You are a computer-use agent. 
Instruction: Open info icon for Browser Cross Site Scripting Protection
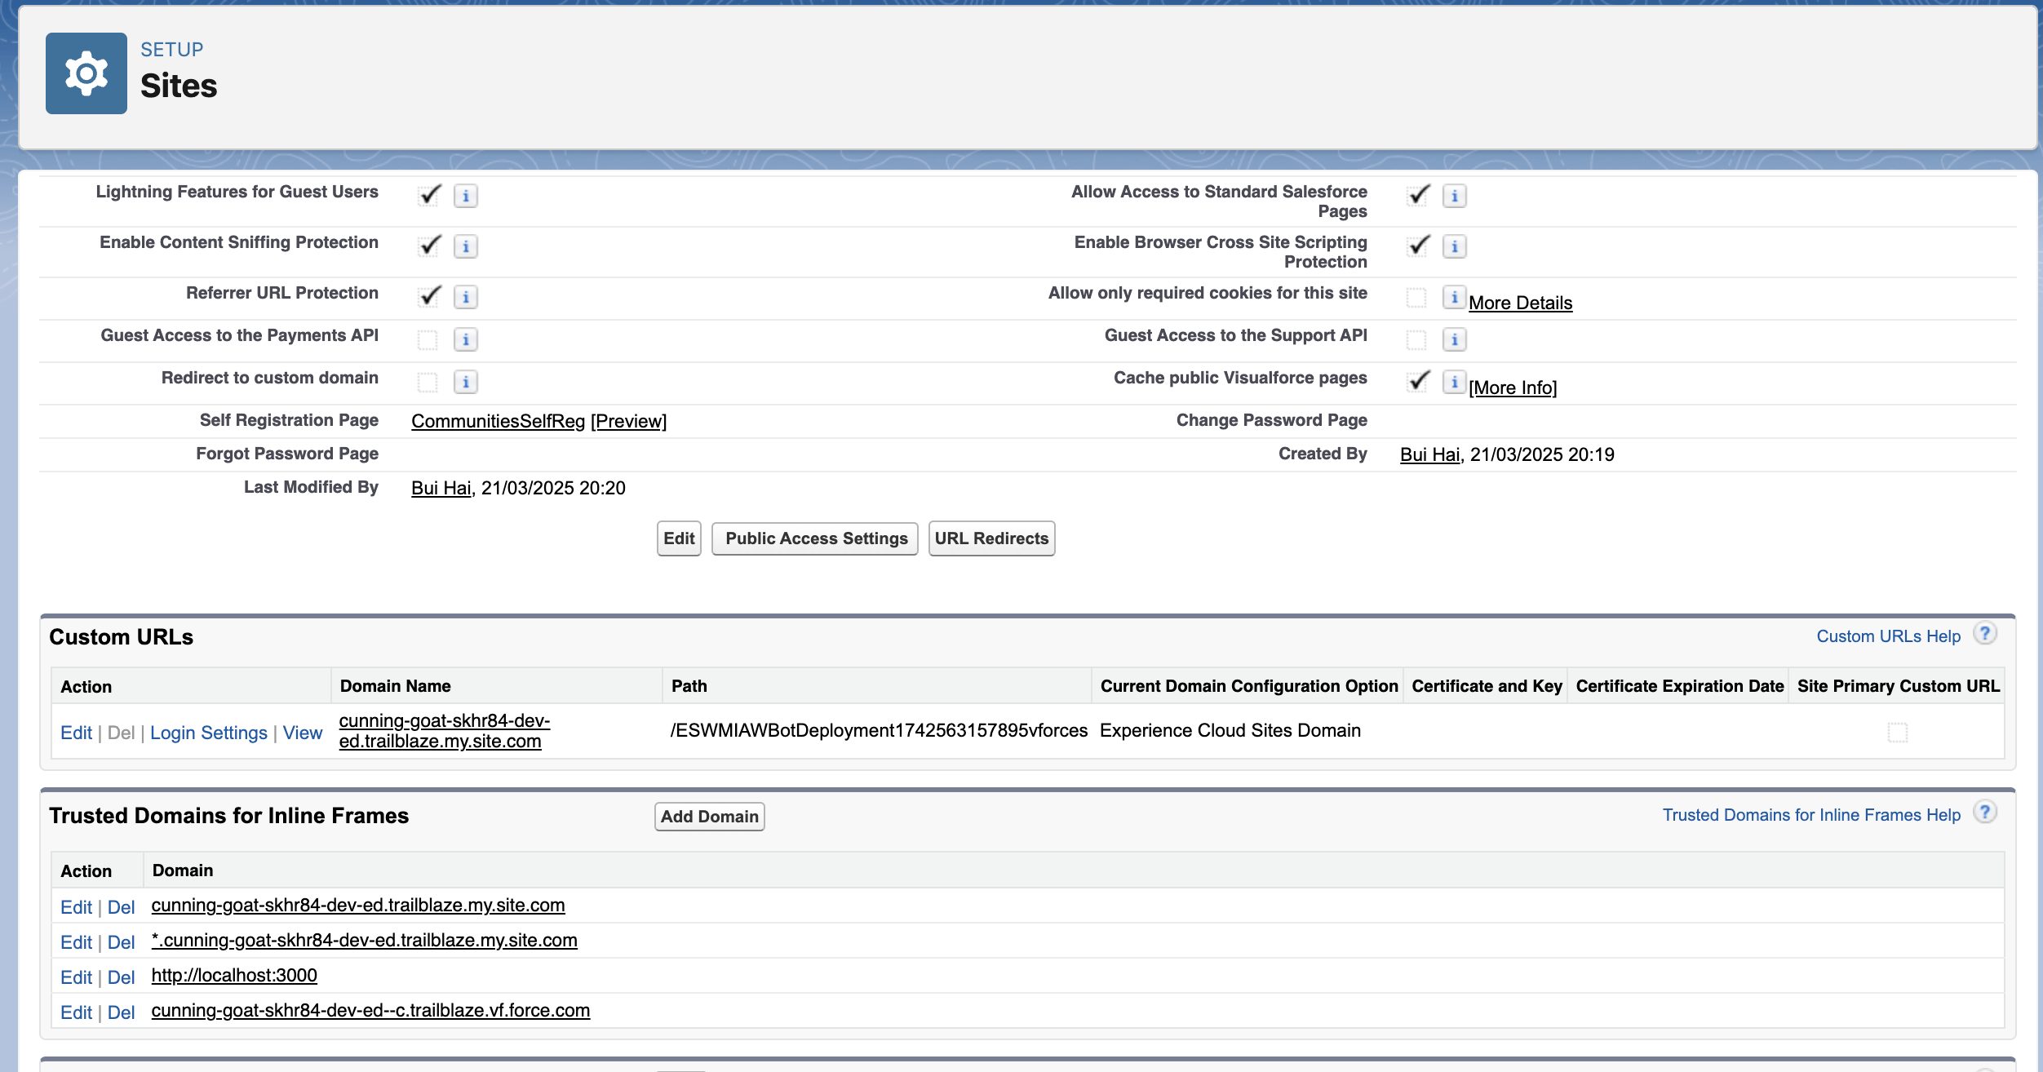[x=1455, y=246]
